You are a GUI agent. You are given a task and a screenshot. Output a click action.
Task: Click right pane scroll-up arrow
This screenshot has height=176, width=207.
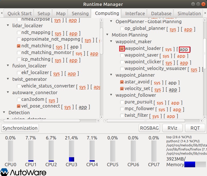(205, 20)
